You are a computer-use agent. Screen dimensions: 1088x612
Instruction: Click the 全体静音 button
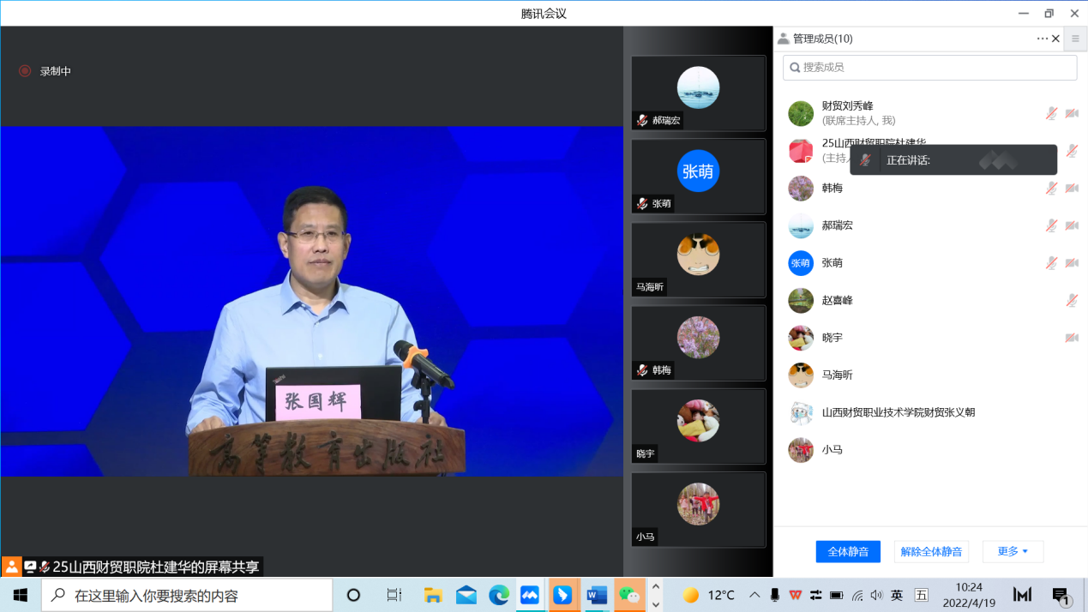(x=847, y=551)
